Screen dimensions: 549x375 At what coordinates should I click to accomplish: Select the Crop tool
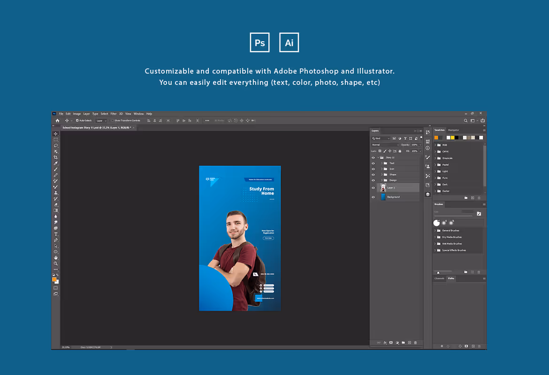[56, 157]
